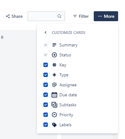Click the CUSTOMIZE CARDS heading
This screenshot has height=139, width=125.
pos(68,33)
